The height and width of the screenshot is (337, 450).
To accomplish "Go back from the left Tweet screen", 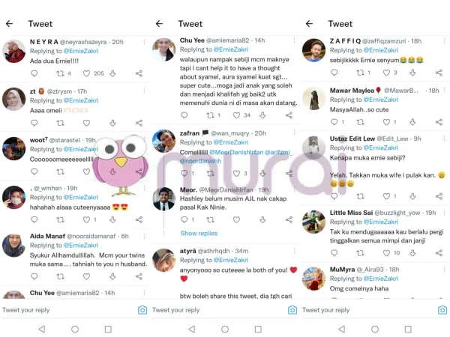I will point(10,23).
